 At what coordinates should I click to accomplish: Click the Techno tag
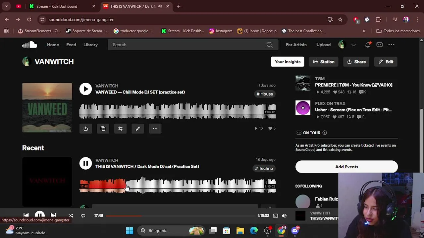pyautogui.click(x=264, y=168)
